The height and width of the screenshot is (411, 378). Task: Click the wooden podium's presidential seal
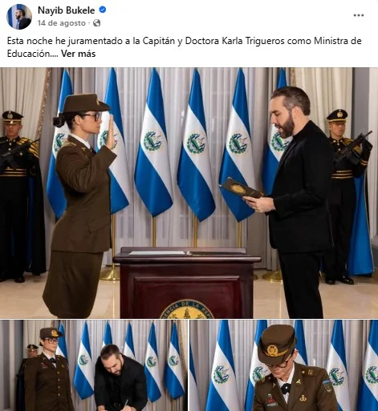pos(187,309)
